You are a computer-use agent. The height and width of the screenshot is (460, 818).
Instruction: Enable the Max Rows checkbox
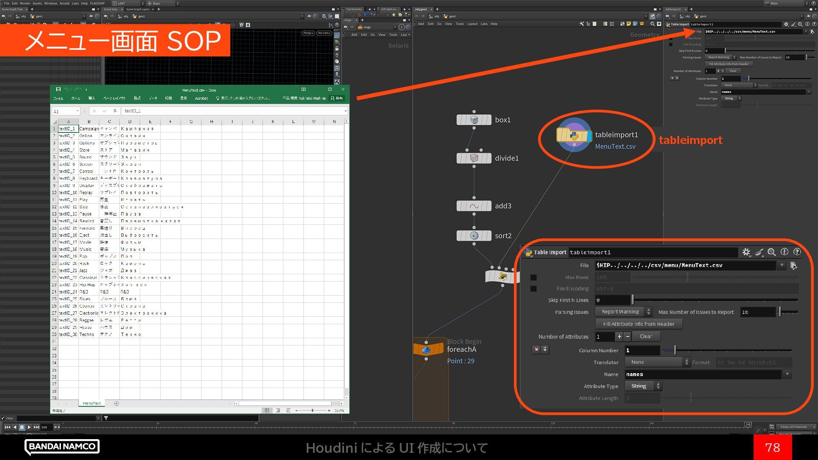(533, 277)
